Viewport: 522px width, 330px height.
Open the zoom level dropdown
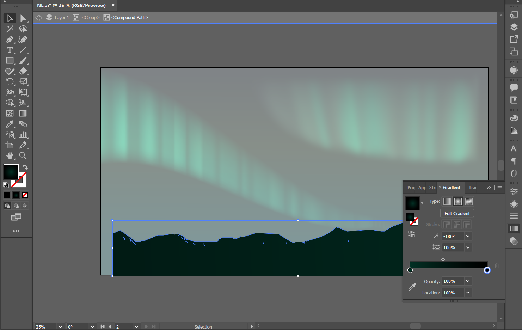(60, 327)
